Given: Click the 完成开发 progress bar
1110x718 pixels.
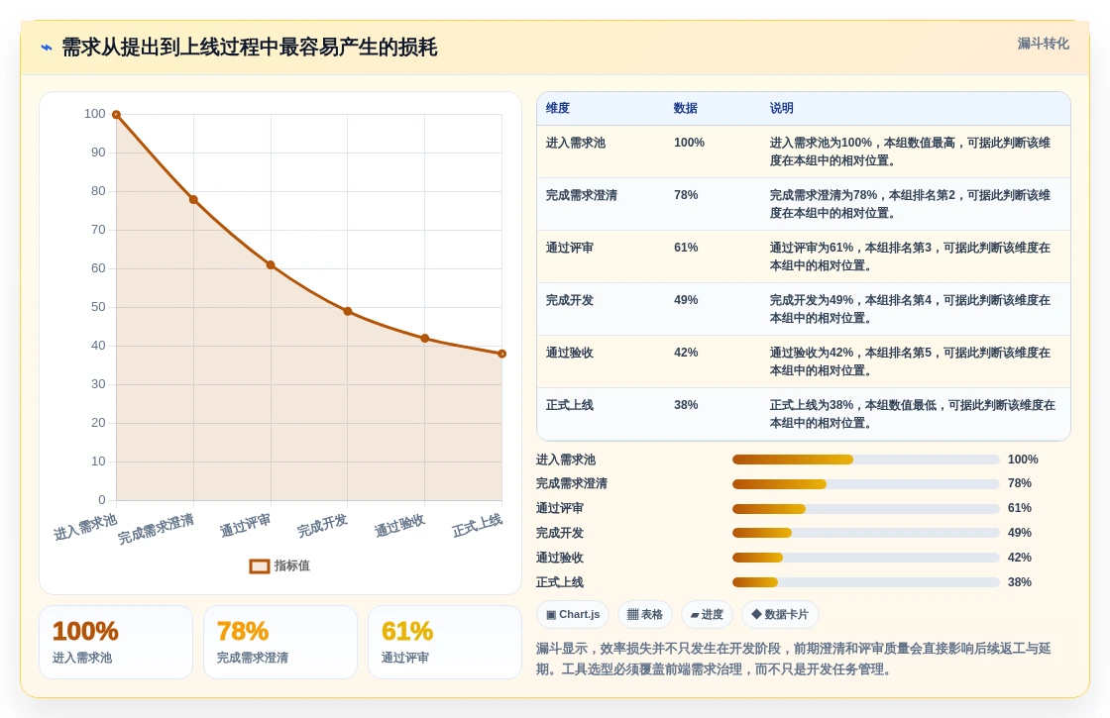Looking at the screenshot, I should [x=866, y=533].
